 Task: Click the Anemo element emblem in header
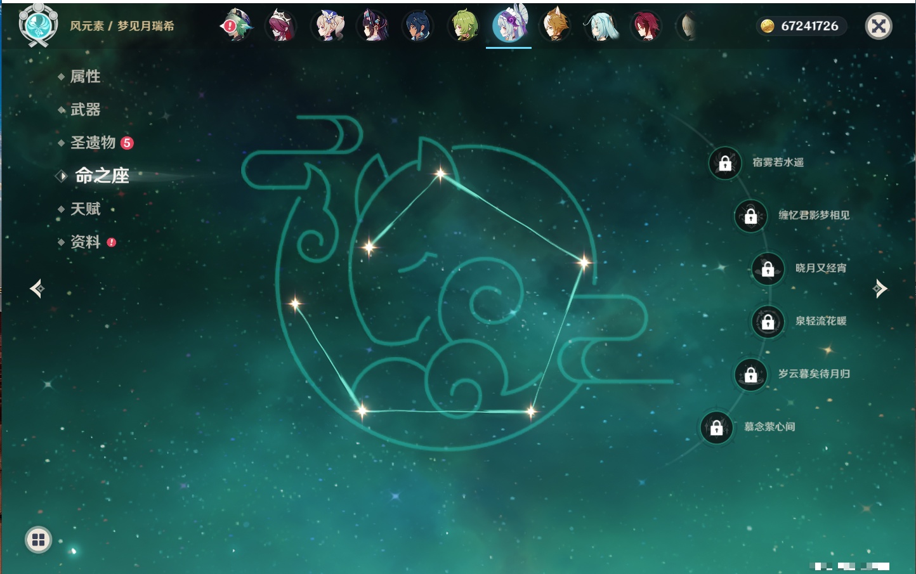coord(39,25)
